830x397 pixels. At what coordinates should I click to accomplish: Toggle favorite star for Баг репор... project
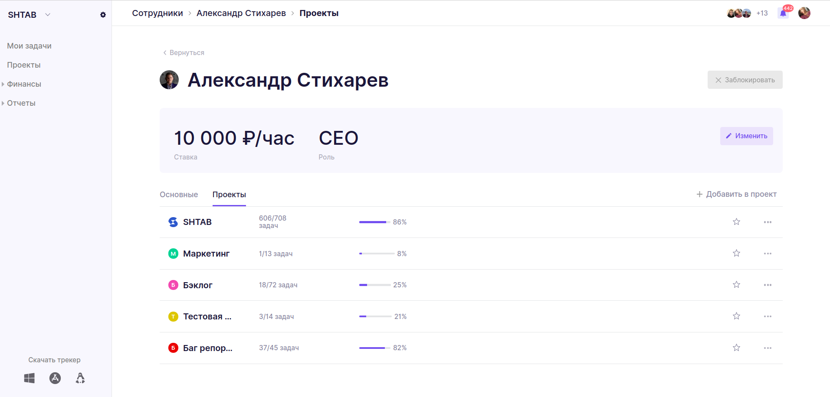736,348
